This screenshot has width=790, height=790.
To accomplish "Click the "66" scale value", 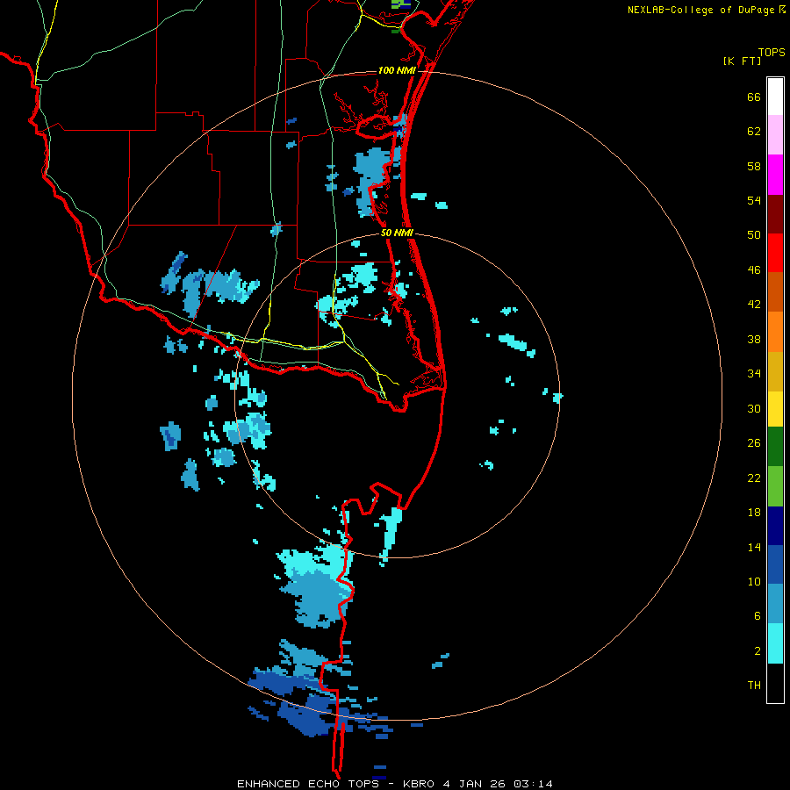I will (754, 97).
